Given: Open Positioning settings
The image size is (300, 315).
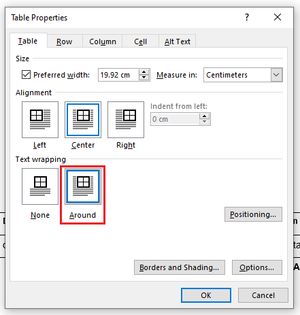Looking at the screenshot, I should pyautogui.click(x=253, y=214).
